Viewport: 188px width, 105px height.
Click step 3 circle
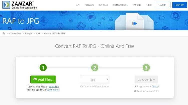point(146,68)
